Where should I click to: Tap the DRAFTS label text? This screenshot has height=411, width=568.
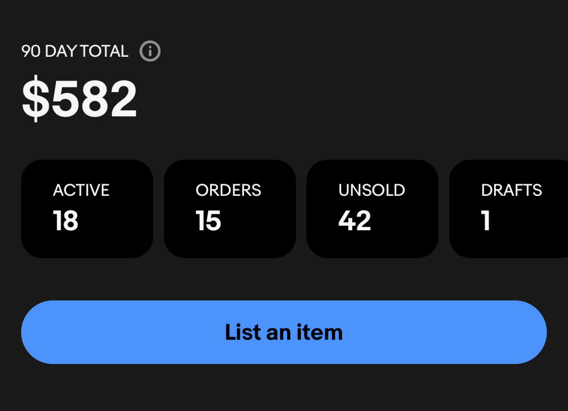coord(512,190)
